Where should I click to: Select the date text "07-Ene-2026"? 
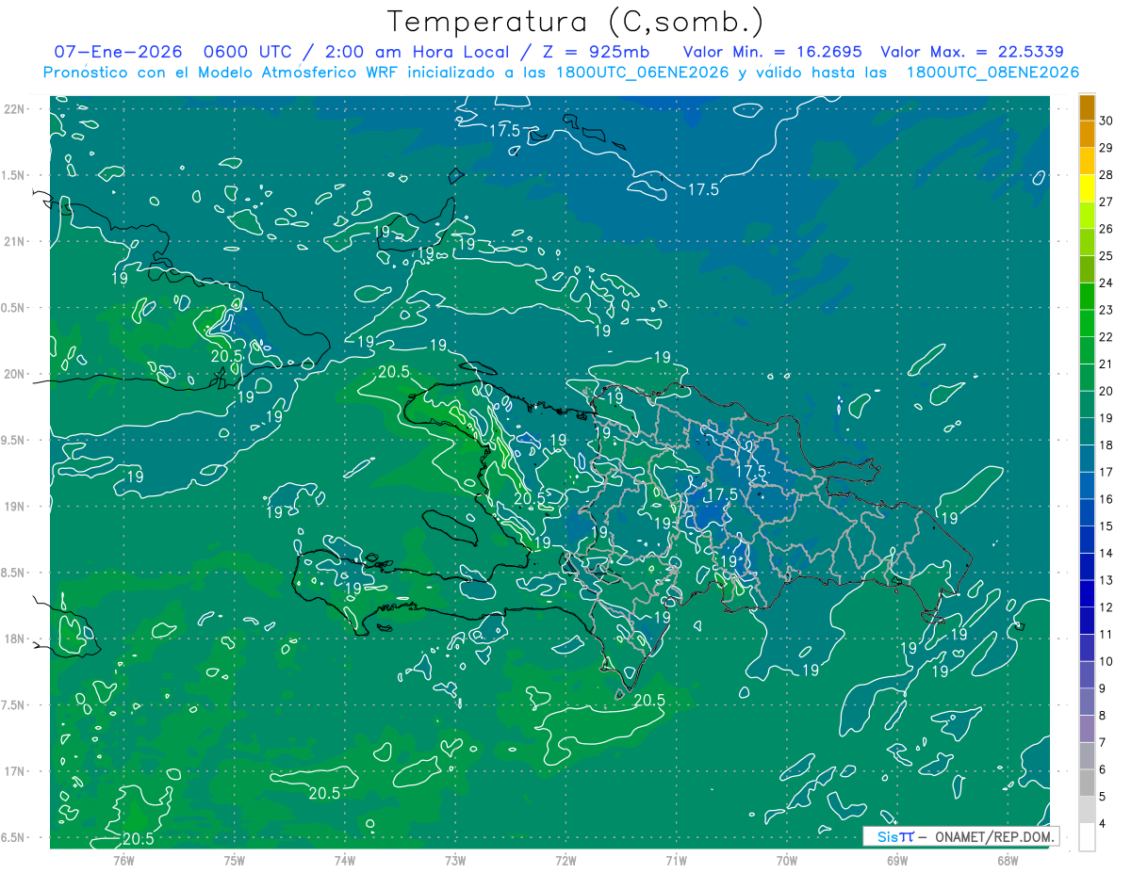click(x=117, y=52)
